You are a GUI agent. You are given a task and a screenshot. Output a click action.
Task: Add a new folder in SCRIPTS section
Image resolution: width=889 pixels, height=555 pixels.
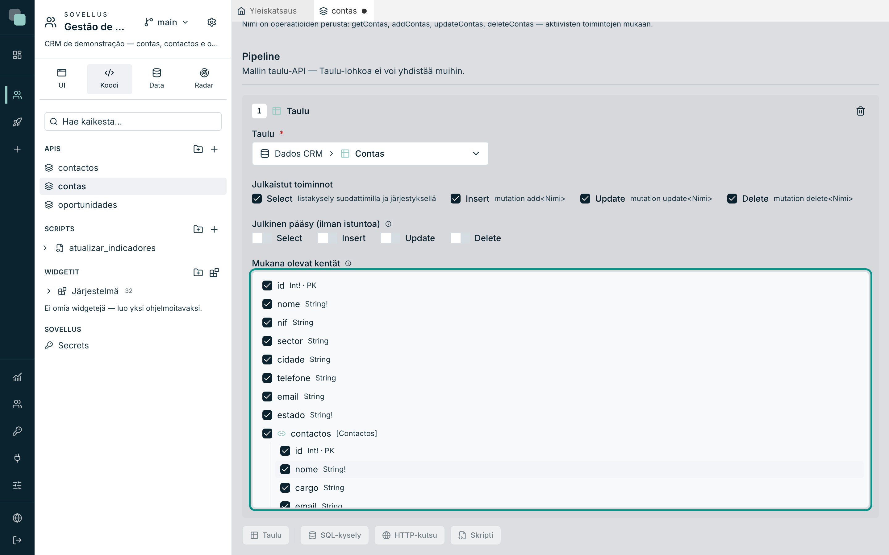pos(198,229)
